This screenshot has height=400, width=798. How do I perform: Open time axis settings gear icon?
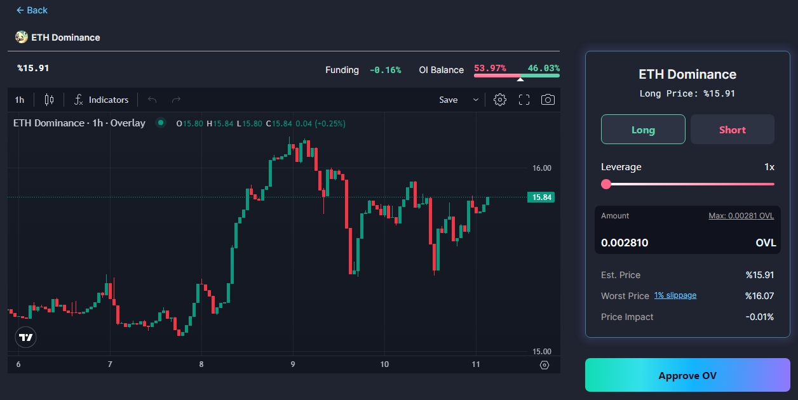(x=544, y=364)
